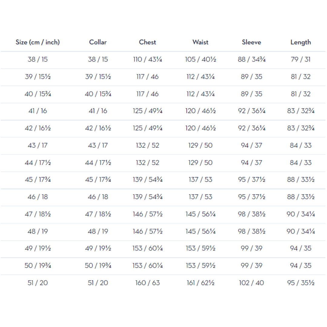Click waist value 105 / 40½

pyautogui.click(x=200, y=59)
